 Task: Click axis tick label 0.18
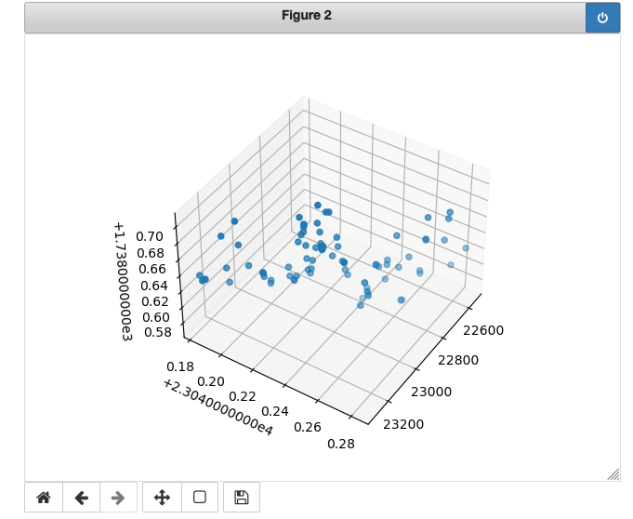[x=180, y=366]
